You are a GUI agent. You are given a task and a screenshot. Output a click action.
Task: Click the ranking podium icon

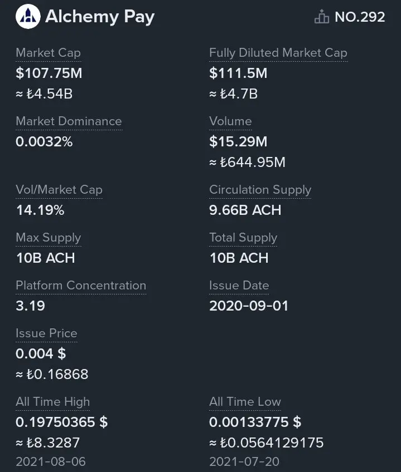[322, 16]
